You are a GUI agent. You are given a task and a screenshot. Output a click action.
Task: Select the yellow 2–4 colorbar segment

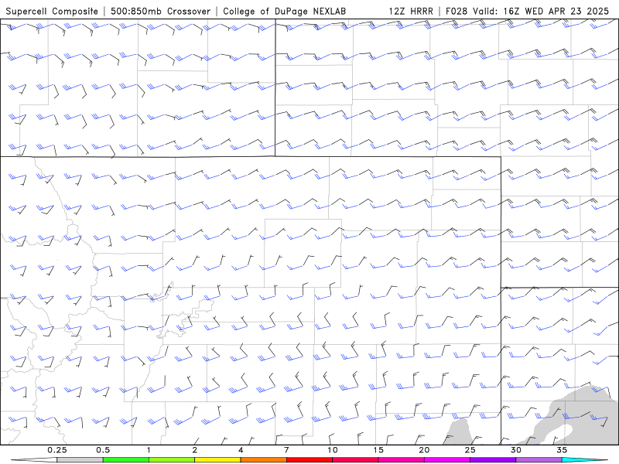point(217,460)
